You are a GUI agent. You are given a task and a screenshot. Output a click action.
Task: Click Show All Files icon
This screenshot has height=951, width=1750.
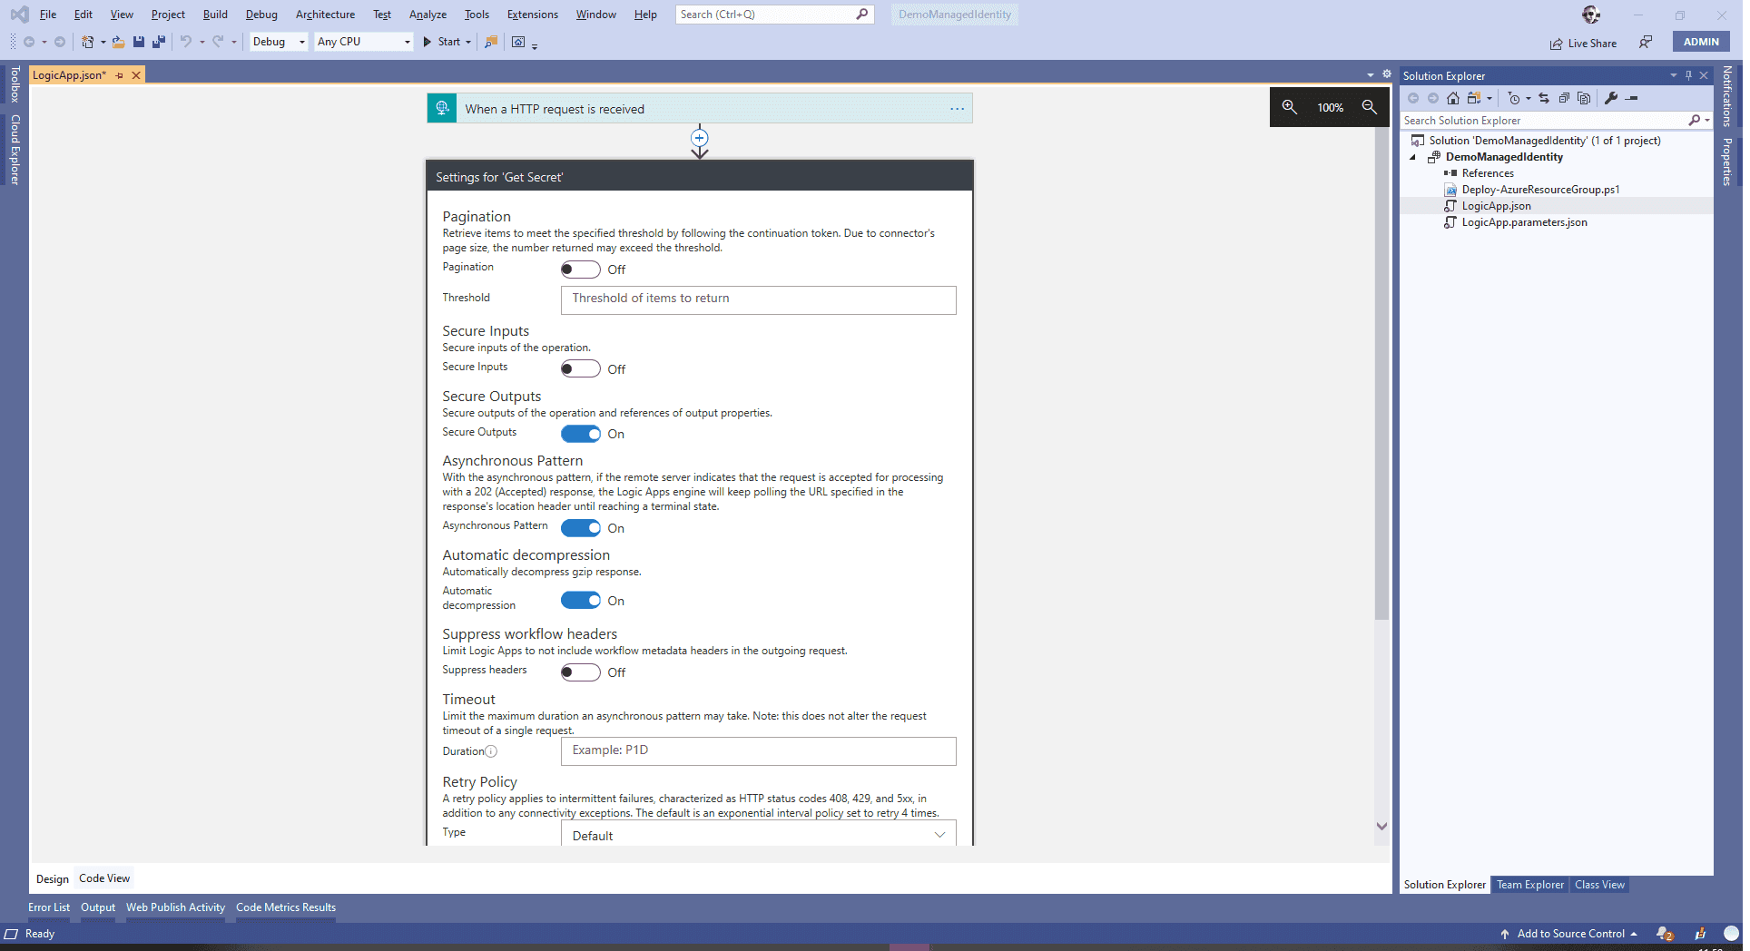(1584, 98)
